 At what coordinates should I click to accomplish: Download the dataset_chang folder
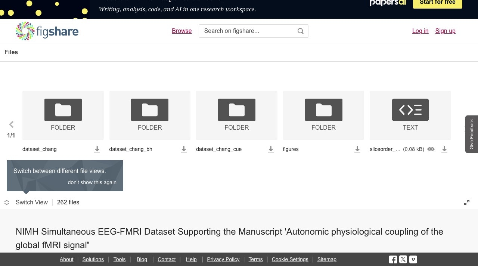[97, 149]
